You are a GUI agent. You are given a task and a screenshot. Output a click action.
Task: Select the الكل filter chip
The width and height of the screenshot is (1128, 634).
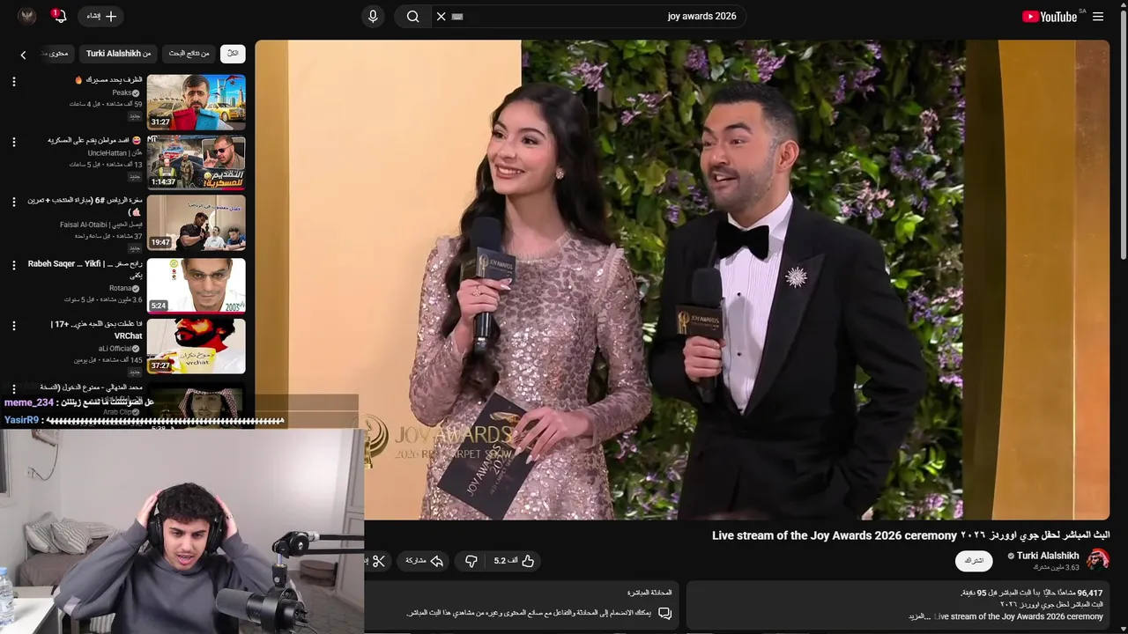(x=233, y=54)
